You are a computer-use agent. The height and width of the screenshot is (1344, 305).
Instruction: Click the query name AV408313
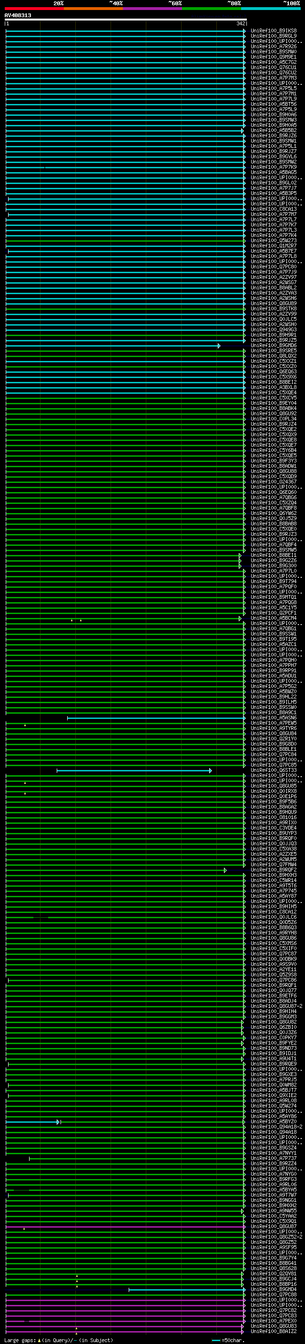click(x=18, y=16)
